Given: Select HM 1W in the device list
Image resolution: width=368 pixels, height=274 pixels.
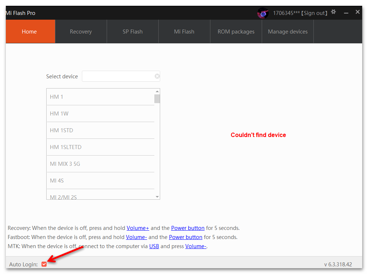Looking at the screenshot, I should 100,114.
